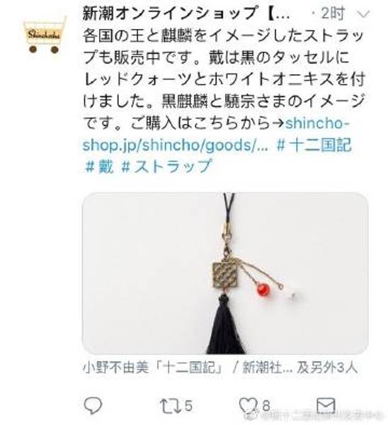Open tagged people list under photo

(220, 368)
